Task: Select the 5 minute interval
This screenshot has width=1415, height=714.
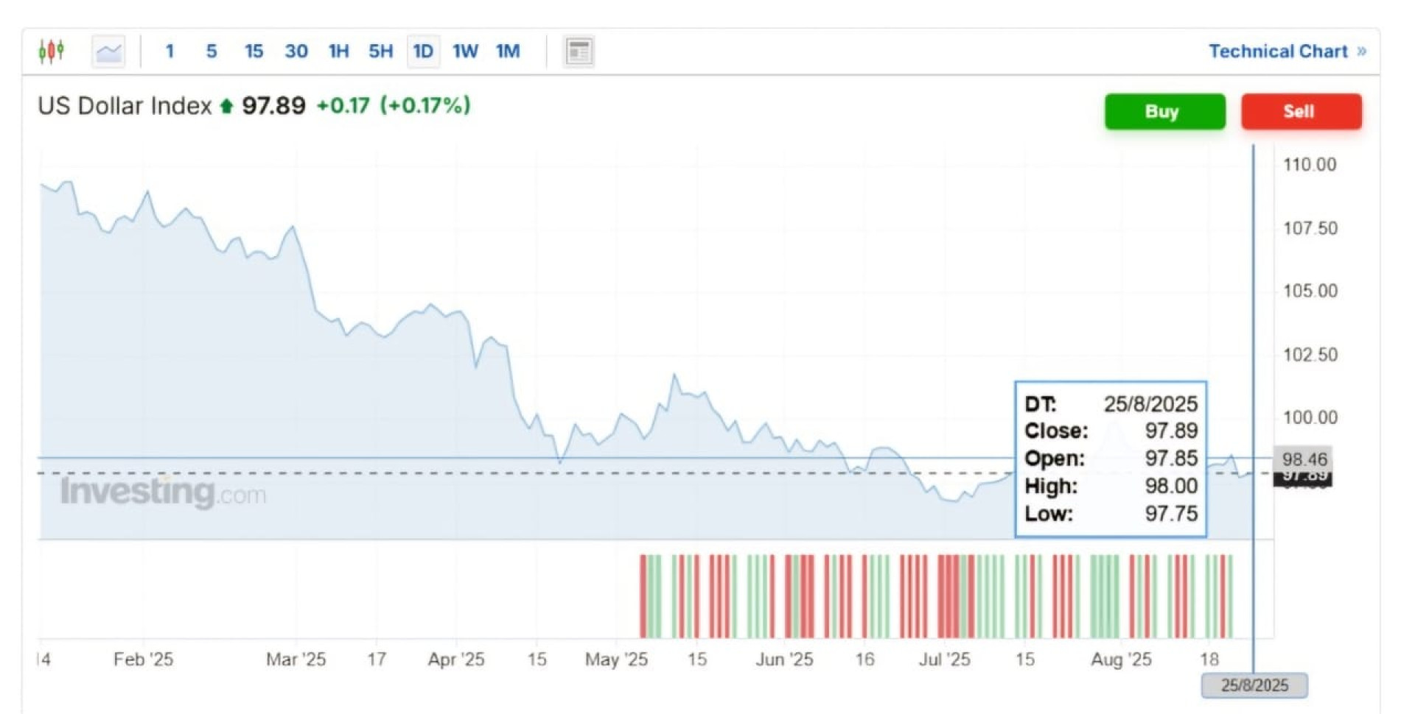Action: click(212, 52)
